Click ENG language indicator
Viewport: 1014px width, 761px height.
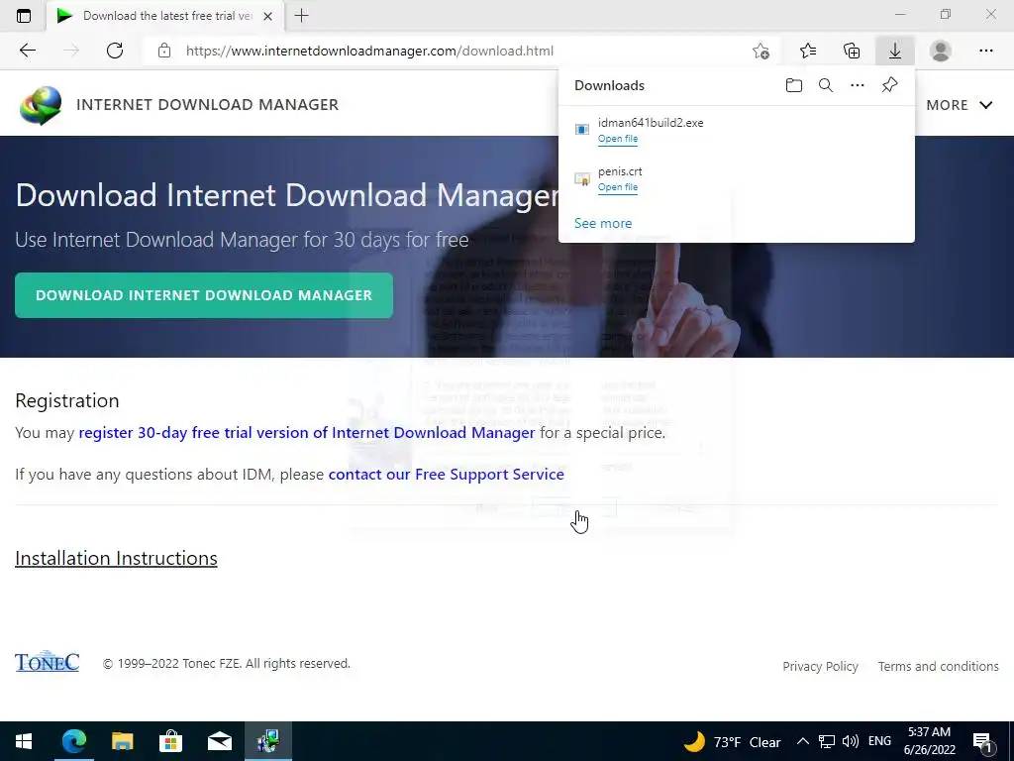pyautogui.click(x=879, y=741)
